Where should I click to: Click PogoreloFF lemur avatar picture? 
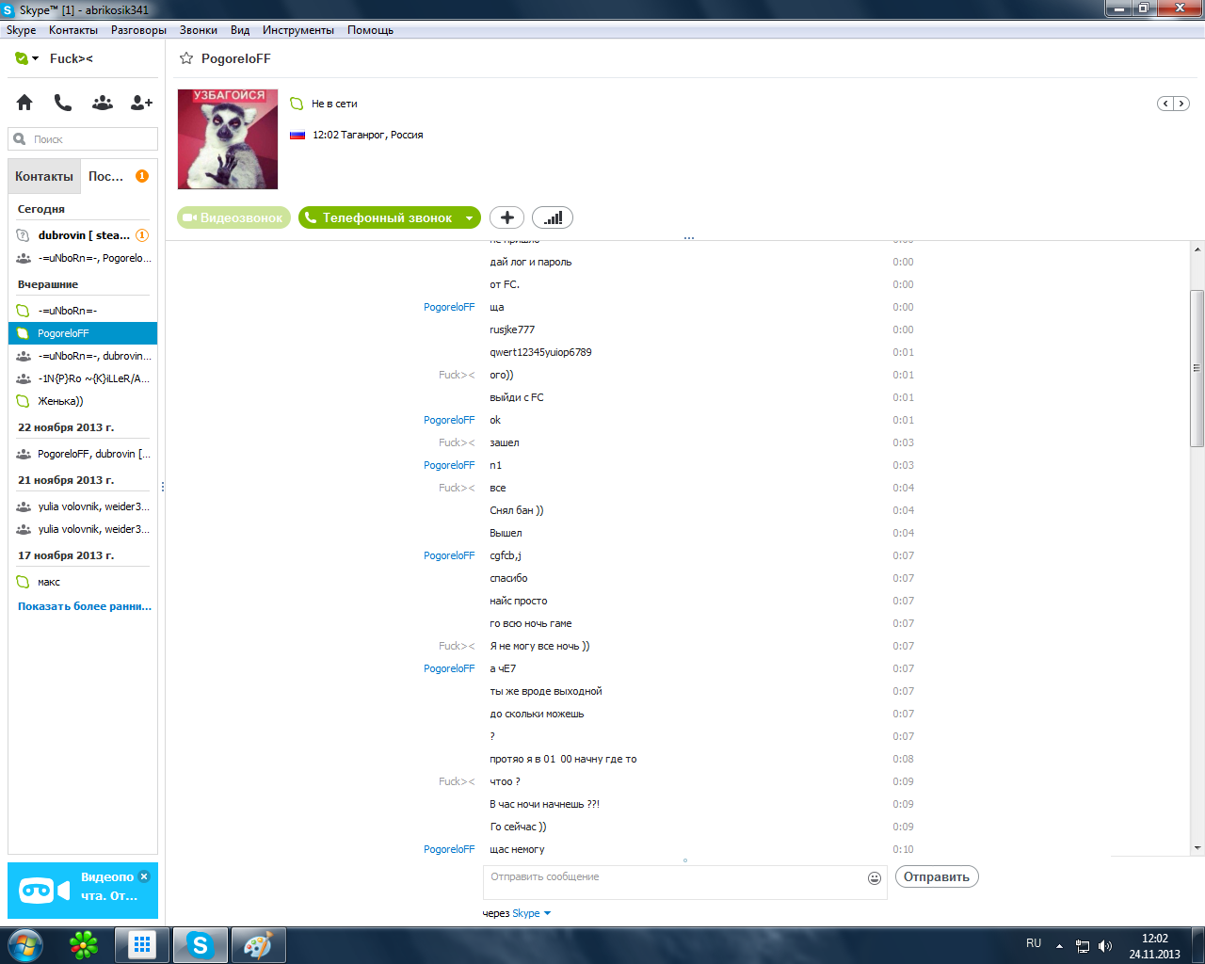point(228,139)
